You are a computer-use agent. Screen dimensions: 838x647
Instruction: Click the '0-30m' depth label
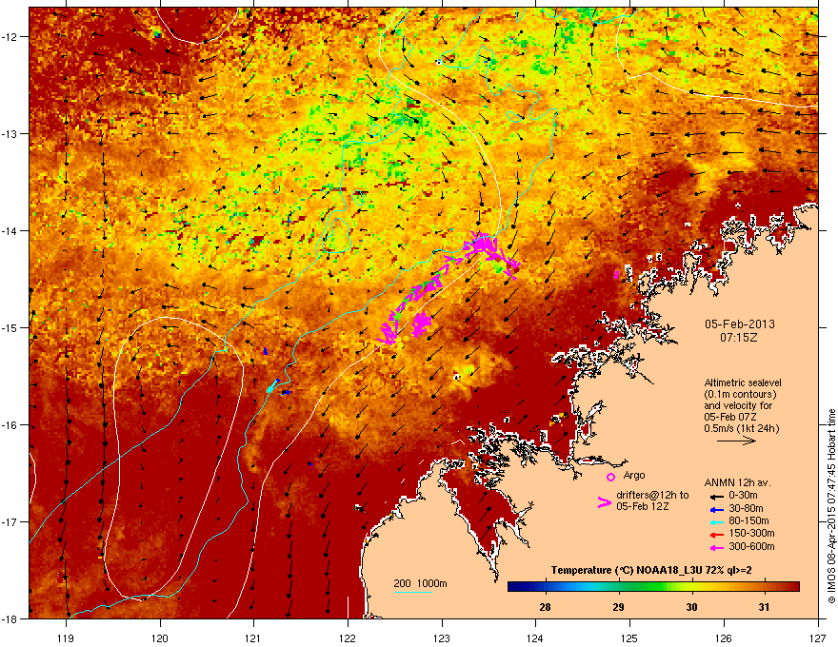[x=743, y=496]
